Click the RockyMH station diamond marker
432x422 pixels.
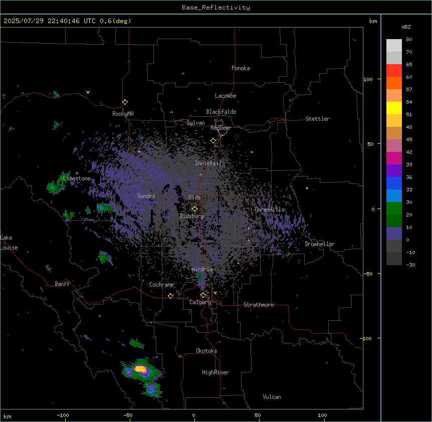point(125,102)
